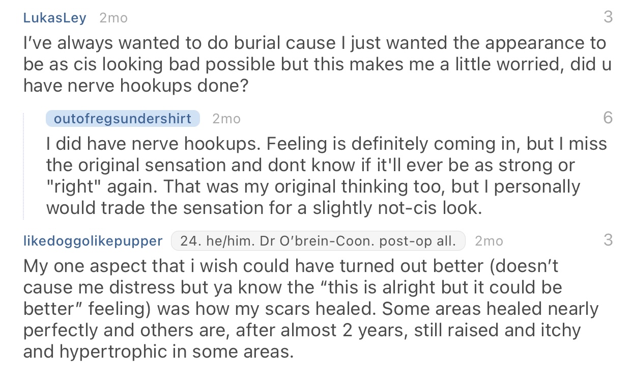Open outofregsundershirt's user profile
The image size is (632, 377).
(x=123, y=119)
